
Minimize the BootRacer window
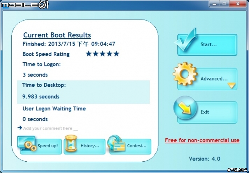(214, 4)
